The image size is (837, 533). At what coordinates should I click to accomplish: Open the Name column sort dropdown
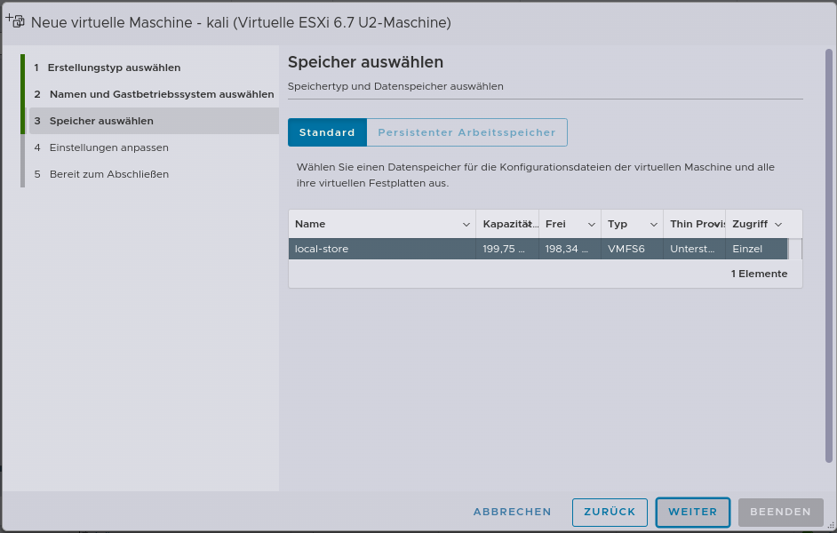pyautogui.click(x=467, y=224)
